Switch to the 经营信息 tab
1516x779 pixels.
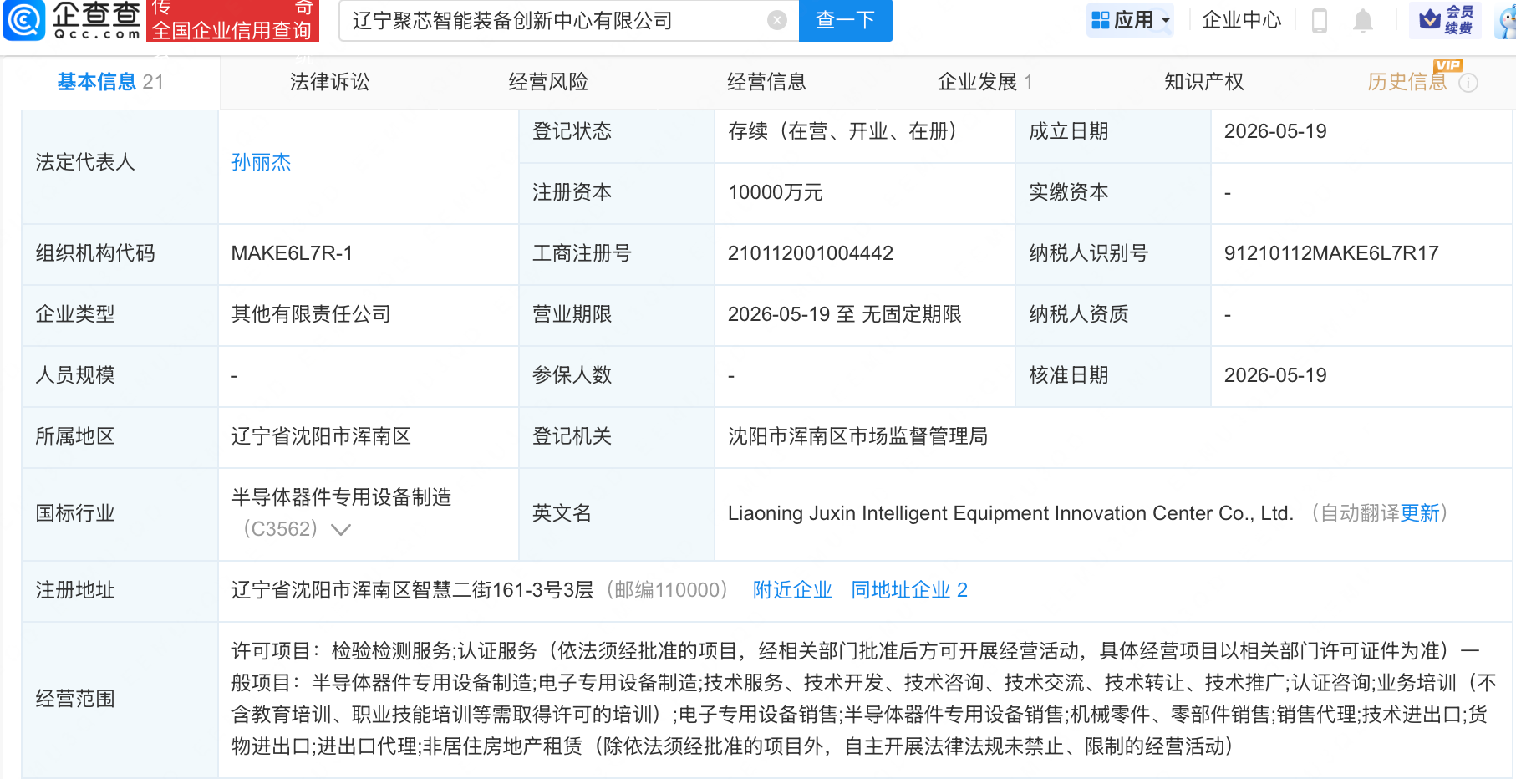[766, 82]
